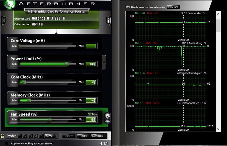Open the information i side button
Image resolution: width=227 pixels, height=146 pixels.
pyautogui.click(x=108, y=20)
